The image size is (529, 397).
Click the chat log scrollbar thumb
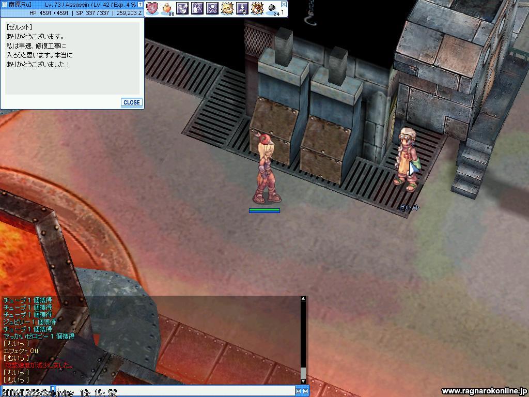click(303, 373)
